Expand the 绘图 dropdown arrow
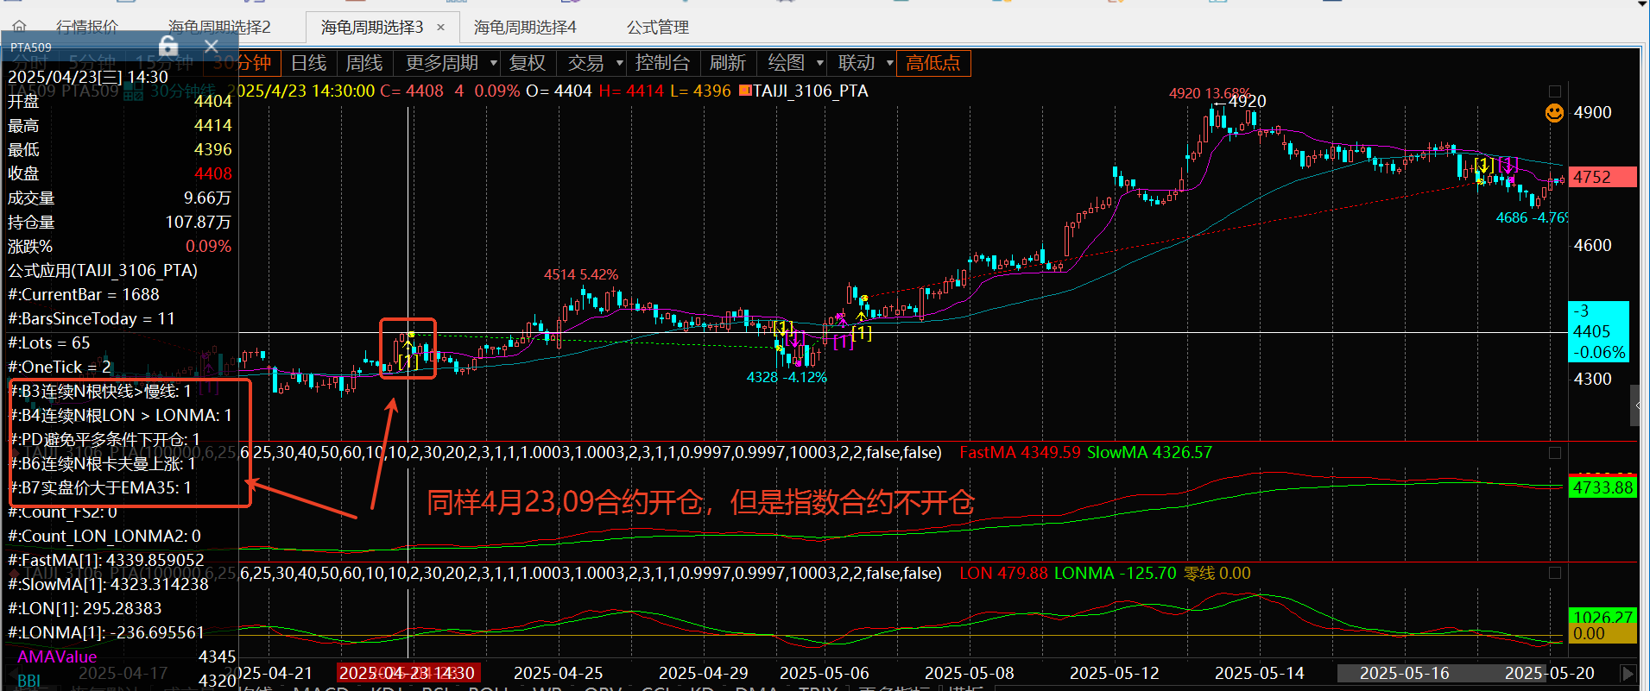The image size is (1650, 691). coord(820,63)
